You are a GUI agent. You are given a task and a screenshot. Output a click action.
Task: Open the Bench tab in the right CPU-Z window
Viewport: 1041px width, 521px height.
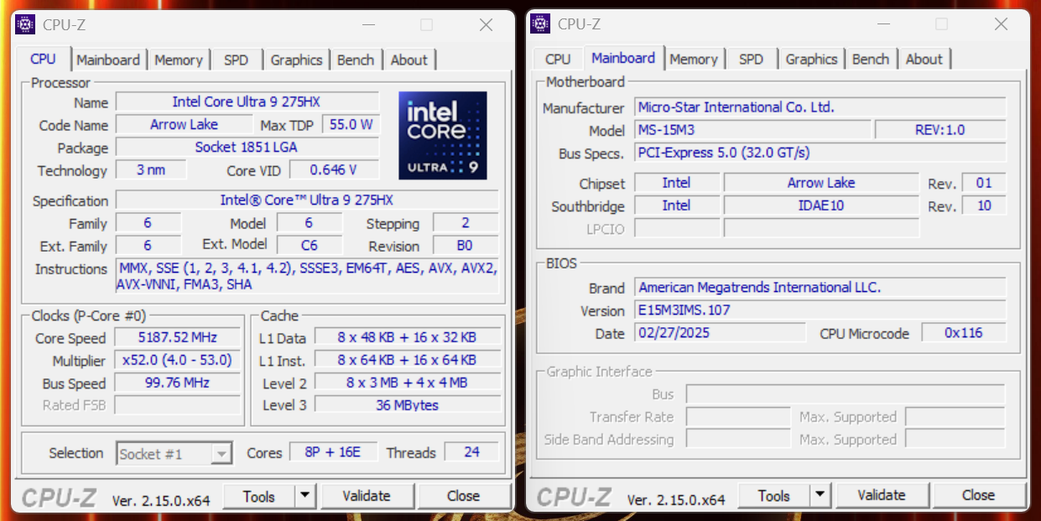click(871, 59)
